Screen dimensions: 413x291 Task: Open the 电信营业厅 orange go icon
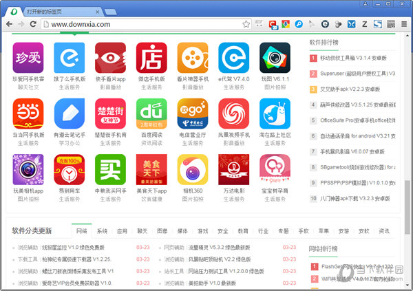click(193, 114)
